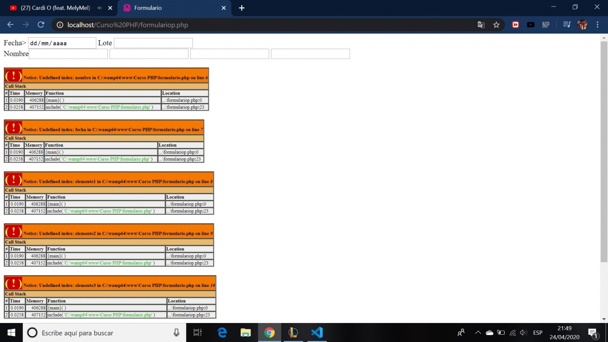
Task: Open the Windows Start menu
Action: coord(11,333)
